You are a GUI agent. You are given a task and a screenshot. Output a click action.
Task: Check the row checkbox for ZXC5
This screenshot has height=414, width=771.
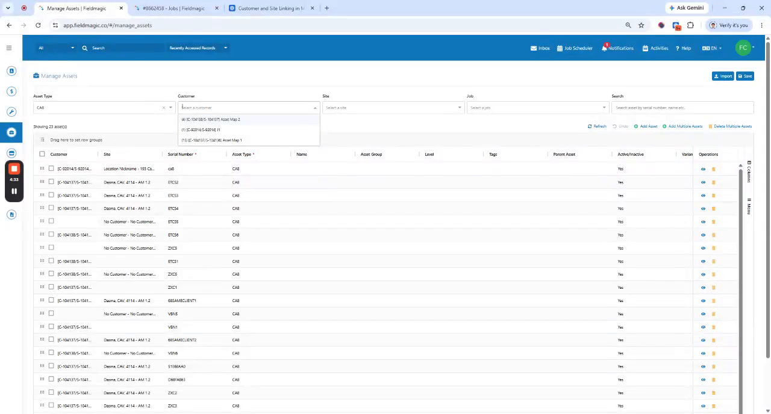51,247
